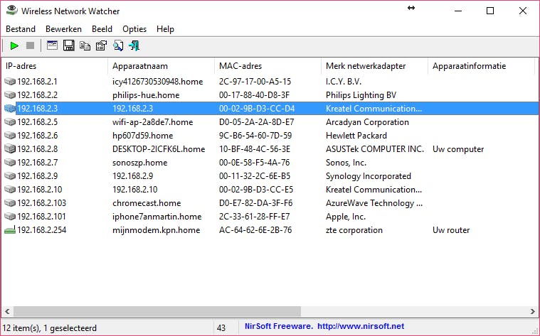Click the horizontal scrollbar thumb

point(157,312)
